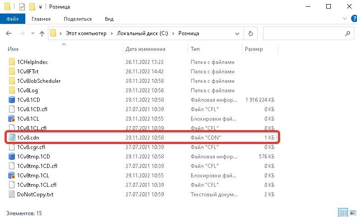
Task: Click the 1Cv8tmp.1CD database icon
Action: 12,157
